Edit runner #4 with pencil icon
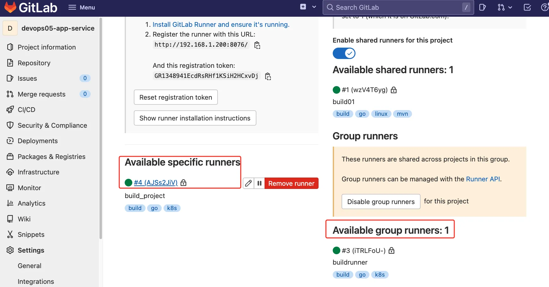This screenshot has height=287, width=549. [248, 183]
